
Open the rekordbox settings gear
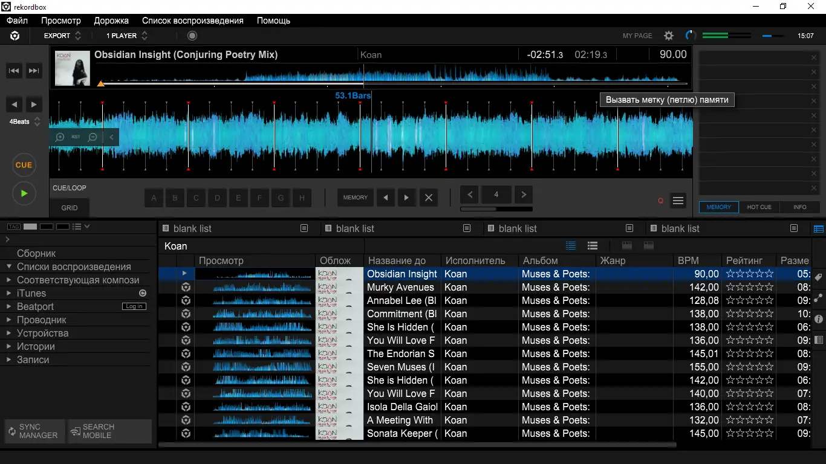[668, 36]
